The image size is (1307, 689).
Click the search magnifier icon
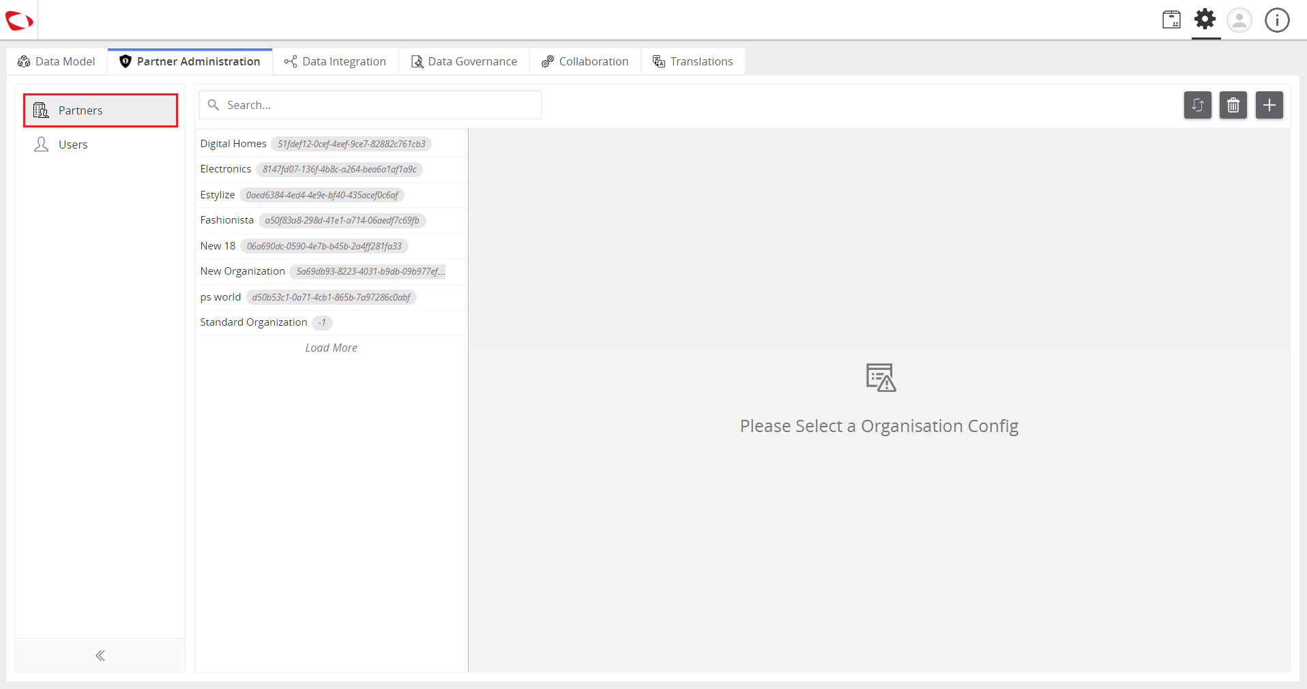214,105
